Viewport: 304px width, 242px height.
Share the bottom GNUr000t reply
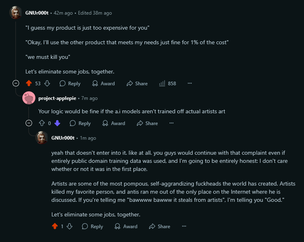159,226
